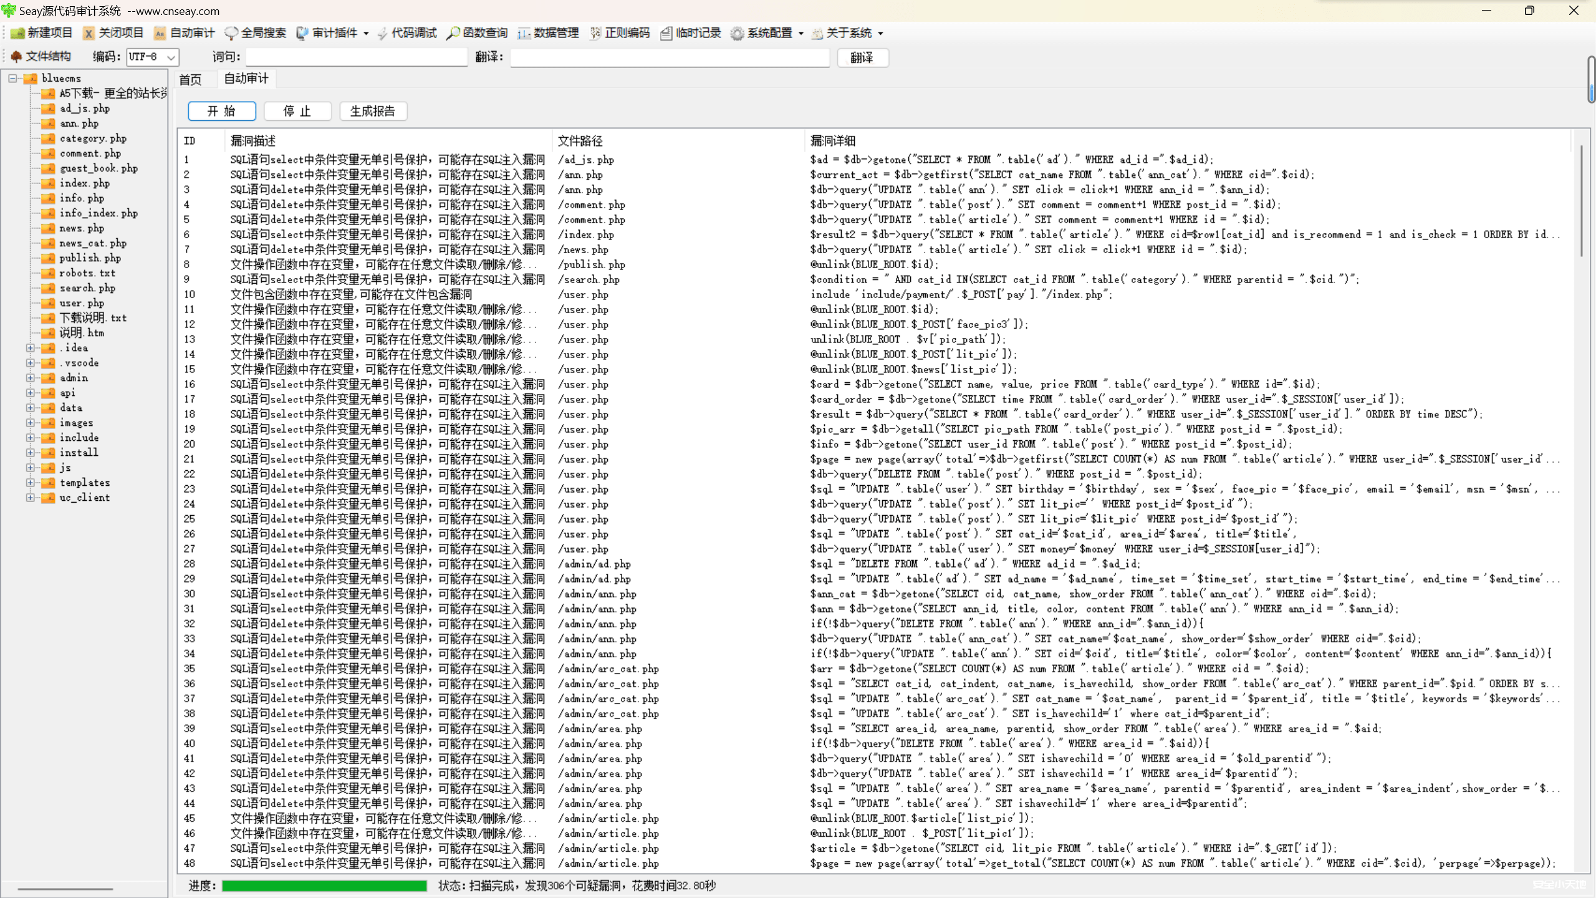Click the 新建项目 toolbar icon

point(18,33)
